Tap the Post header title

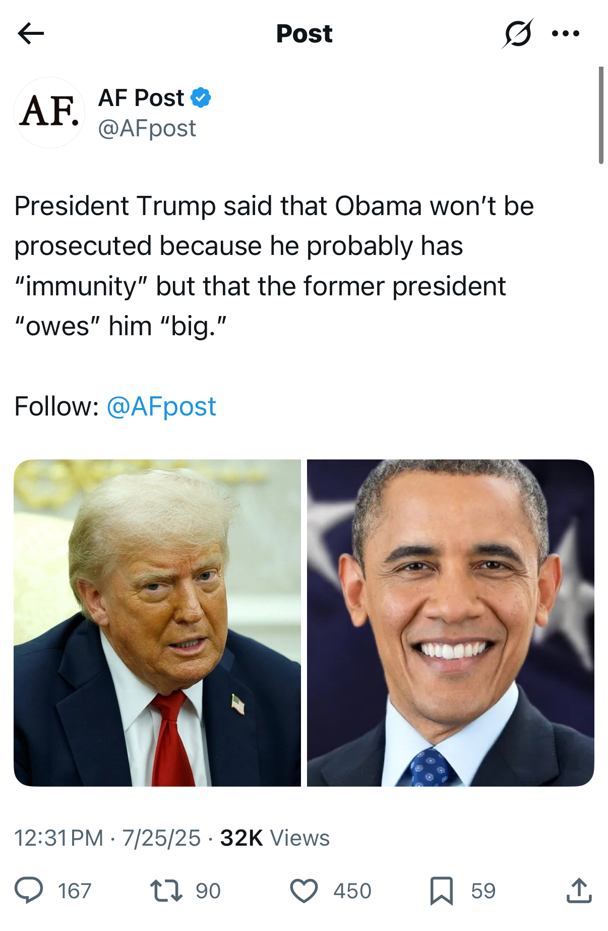click(305, 34)
